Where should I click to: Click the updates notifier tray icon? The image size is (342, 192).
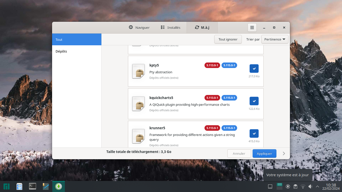click(288, 186)
